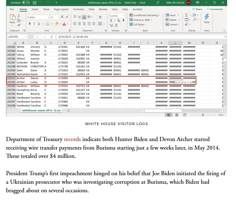Screen dimensions: 236x200
Task: Open the Format cells dropdown
Action: click(172, 25)
